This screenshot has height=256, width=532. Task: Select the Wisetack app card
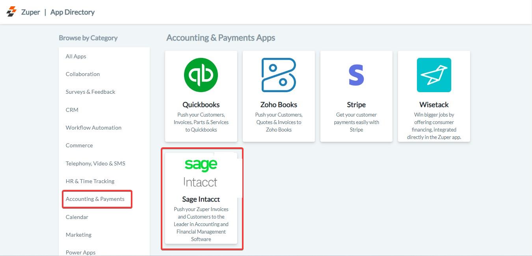click(433, 96)
